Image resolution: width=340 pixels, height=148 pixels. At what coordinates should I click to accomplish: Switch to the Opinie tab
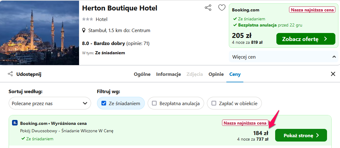click(x=216, y=74)
